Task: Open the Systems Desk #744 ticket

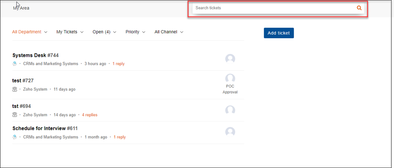Action: point(36,55)
